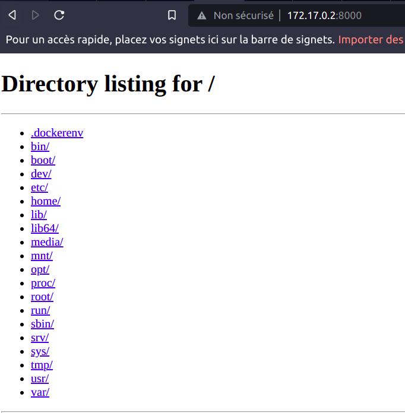Open the lib64/ directory link
The height and width of the screenshot is (413, 405).
[x=45, y=228]
